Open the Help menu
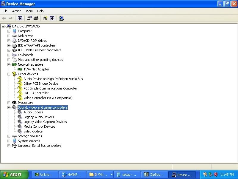Image resolution: width=238 pixels, height=179 pixels. click(x=40, y=11)
